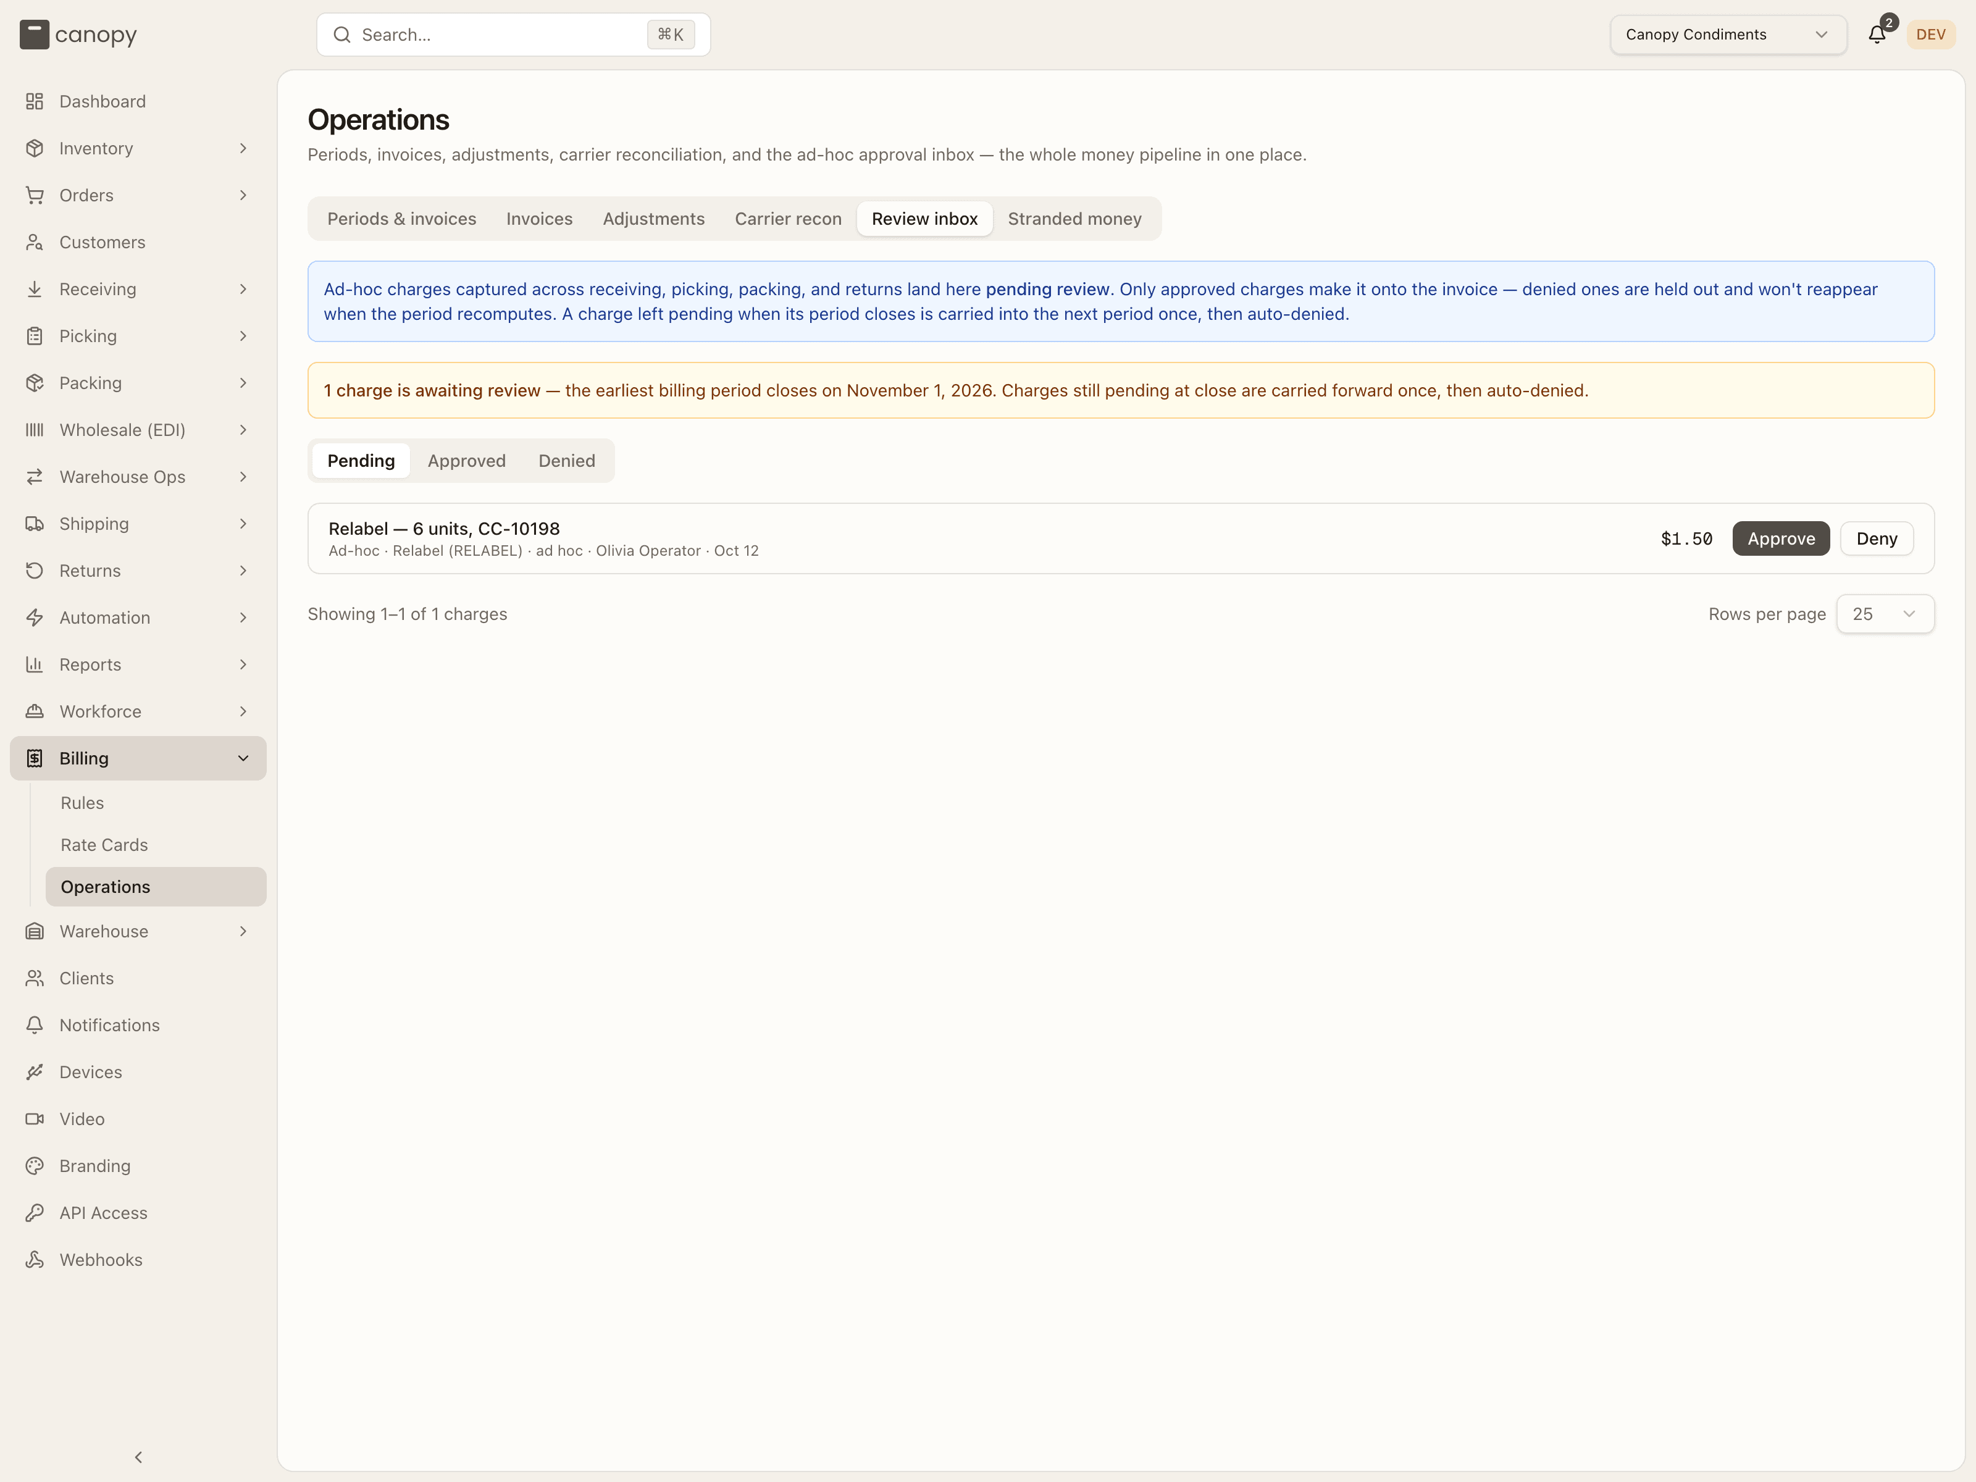Click the Relabel — 6 units, CC-10198 row title
The height and width of the screenshot is (1482, 1976).
(444, 529)
